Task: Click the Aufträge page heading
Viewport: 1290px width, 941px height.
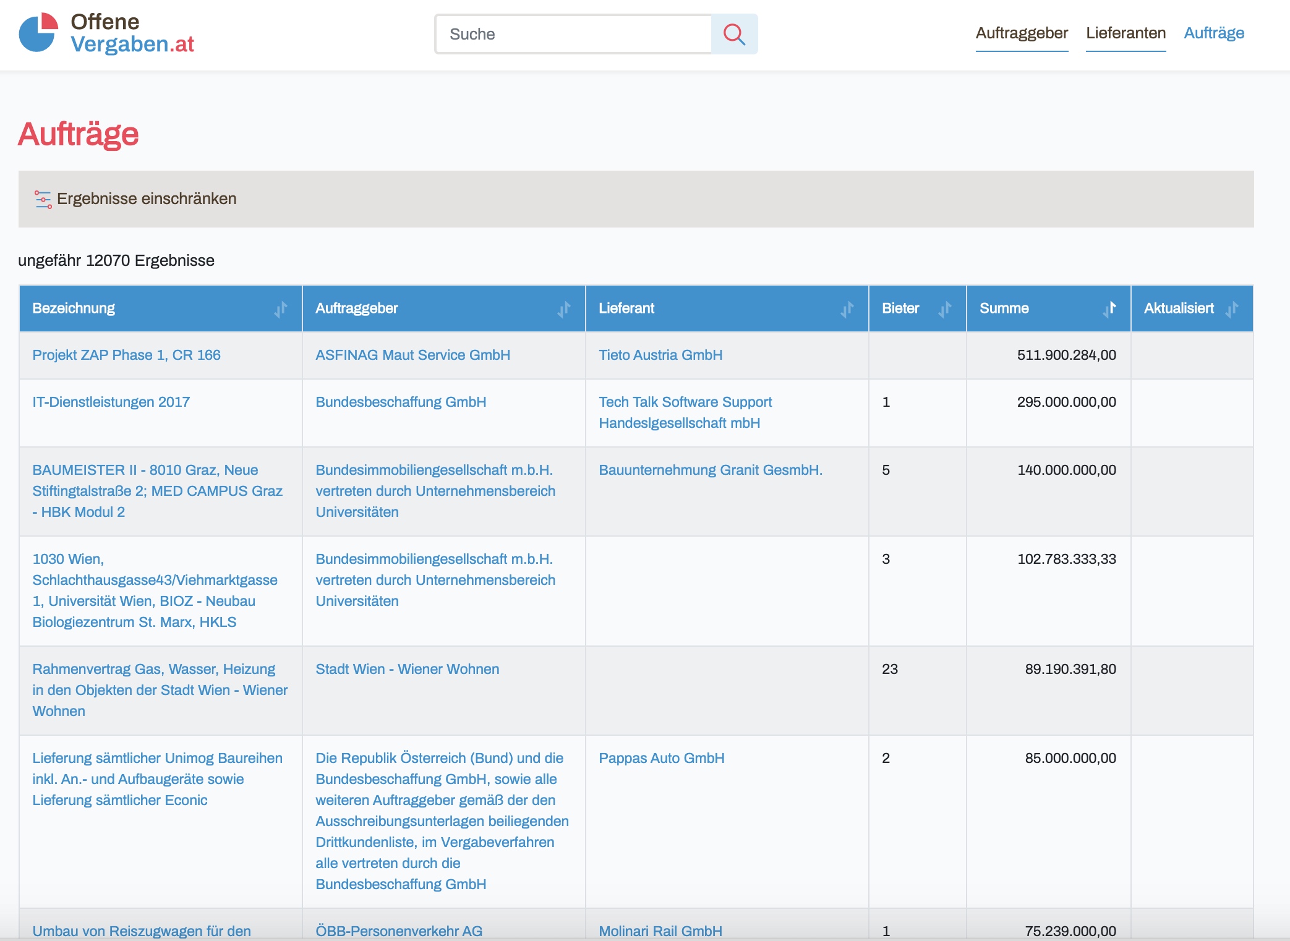Action: (x=79, y=134)
